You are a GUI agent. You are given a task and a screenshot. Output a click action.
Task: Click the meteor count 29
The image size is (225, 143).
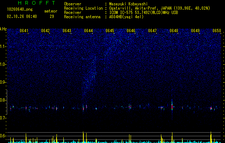pos(52,16)
